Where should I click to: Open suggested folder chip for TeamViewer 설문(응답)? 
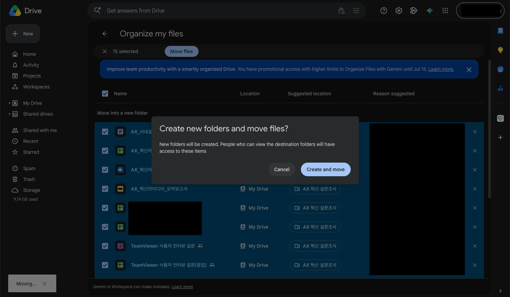click(315, 265)
